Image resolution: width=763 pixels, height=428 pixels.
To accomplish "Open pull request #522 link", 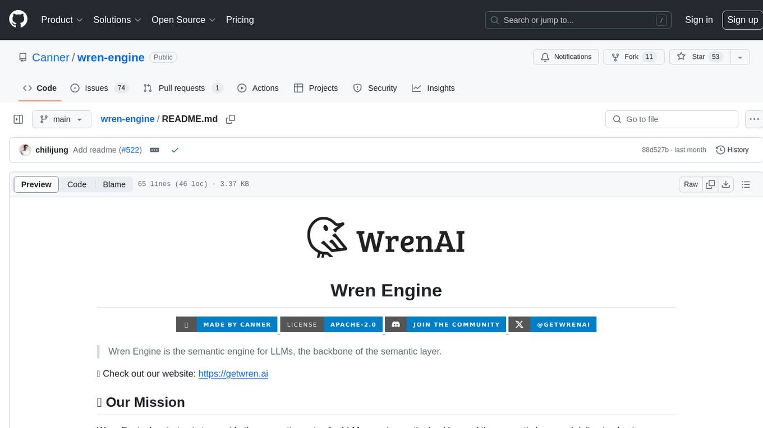I will point(130,150).
